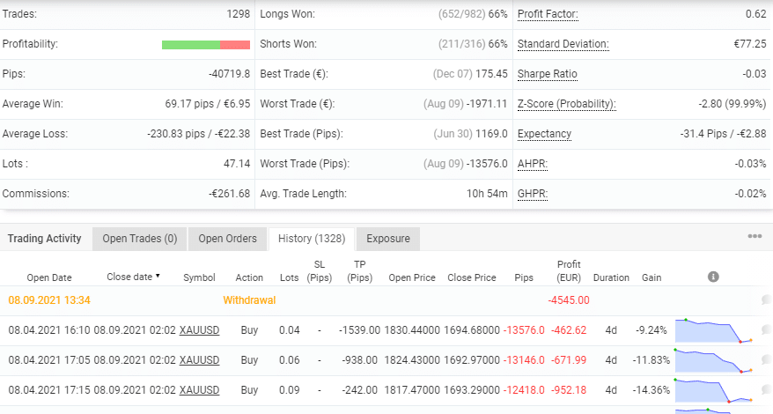
Task: Click the 08.09.2021 13:34 withdrawal date
Action: tap(49, 300)
